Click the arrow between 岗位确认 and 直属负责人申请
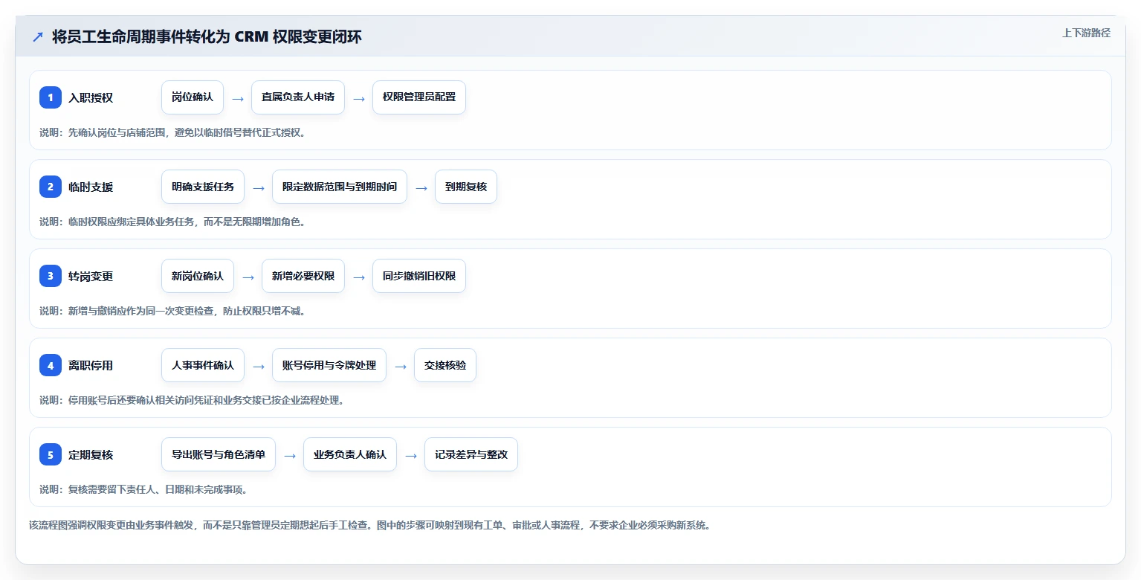 click(x=238, y=98)
